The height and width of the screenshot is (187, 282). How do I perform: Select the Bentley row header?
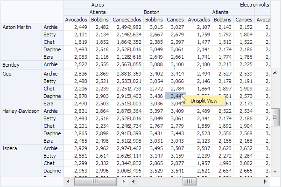tap(21, 64)
